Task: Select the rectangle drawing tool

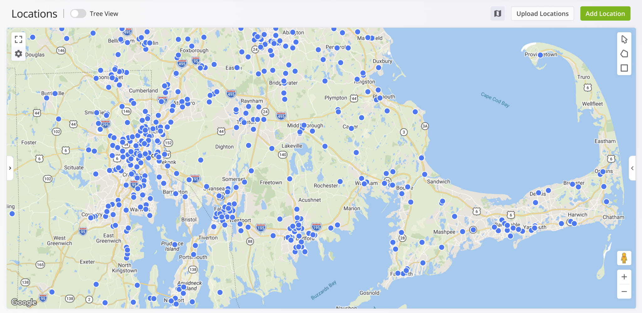Action: tap(624, 68)
